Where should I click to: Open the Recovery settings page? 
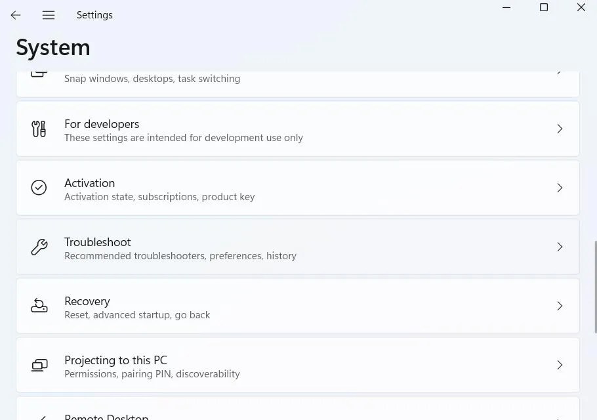[298, 306]
